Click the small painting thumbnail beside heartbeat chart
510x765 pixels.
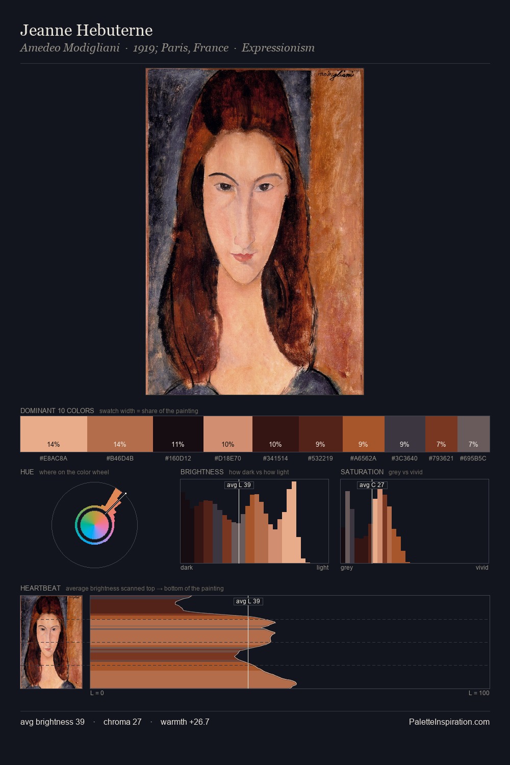51,642
